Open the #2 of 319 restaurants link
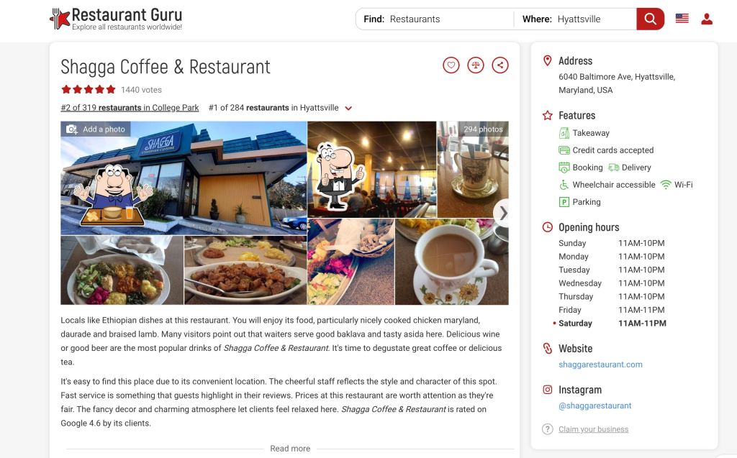Viewport: 737px width, 458px height. [130, 108]
